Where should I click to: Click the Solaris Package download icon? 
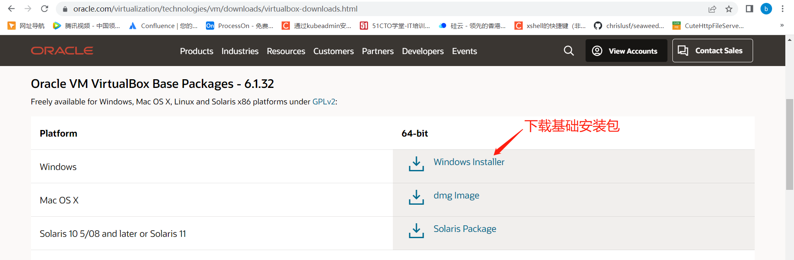pos(416,230)
